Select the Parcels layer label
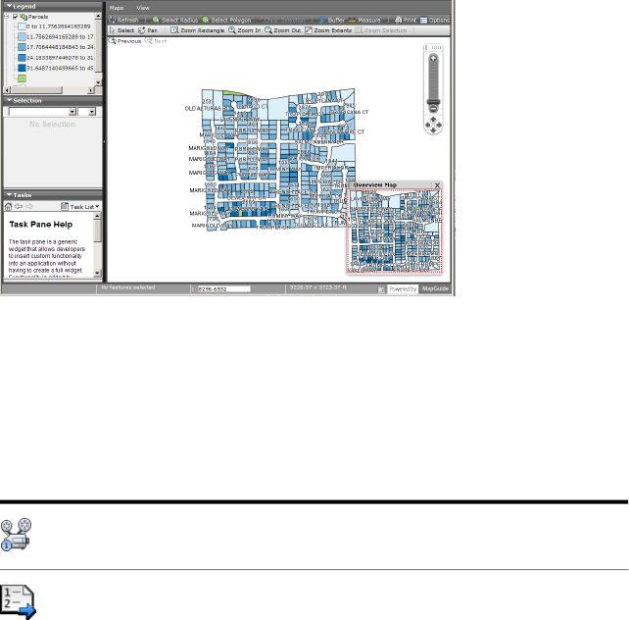 [38, 17]
